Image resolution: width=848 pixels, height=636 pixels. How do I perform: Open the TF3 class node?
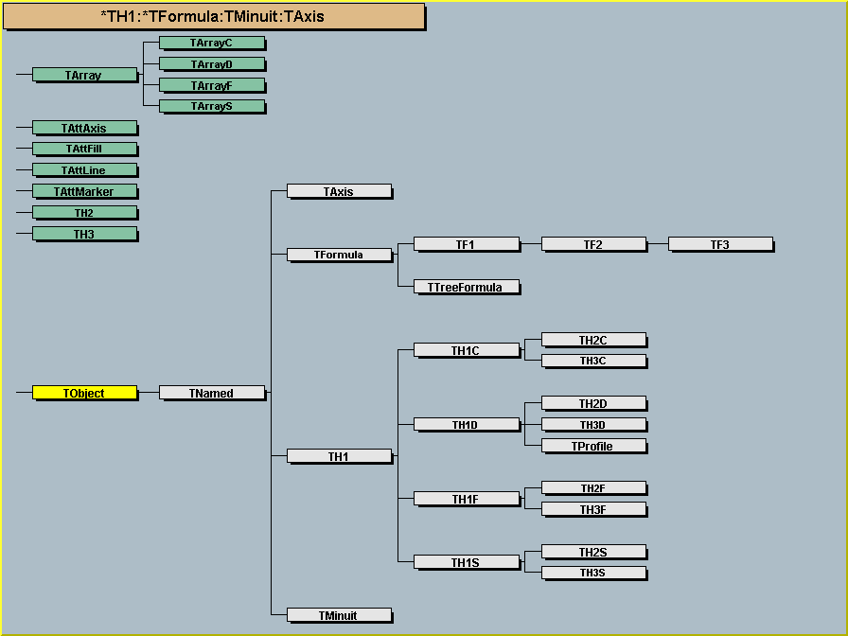719,244
